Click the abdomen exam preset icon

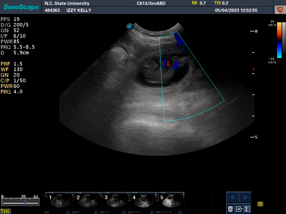280,10
